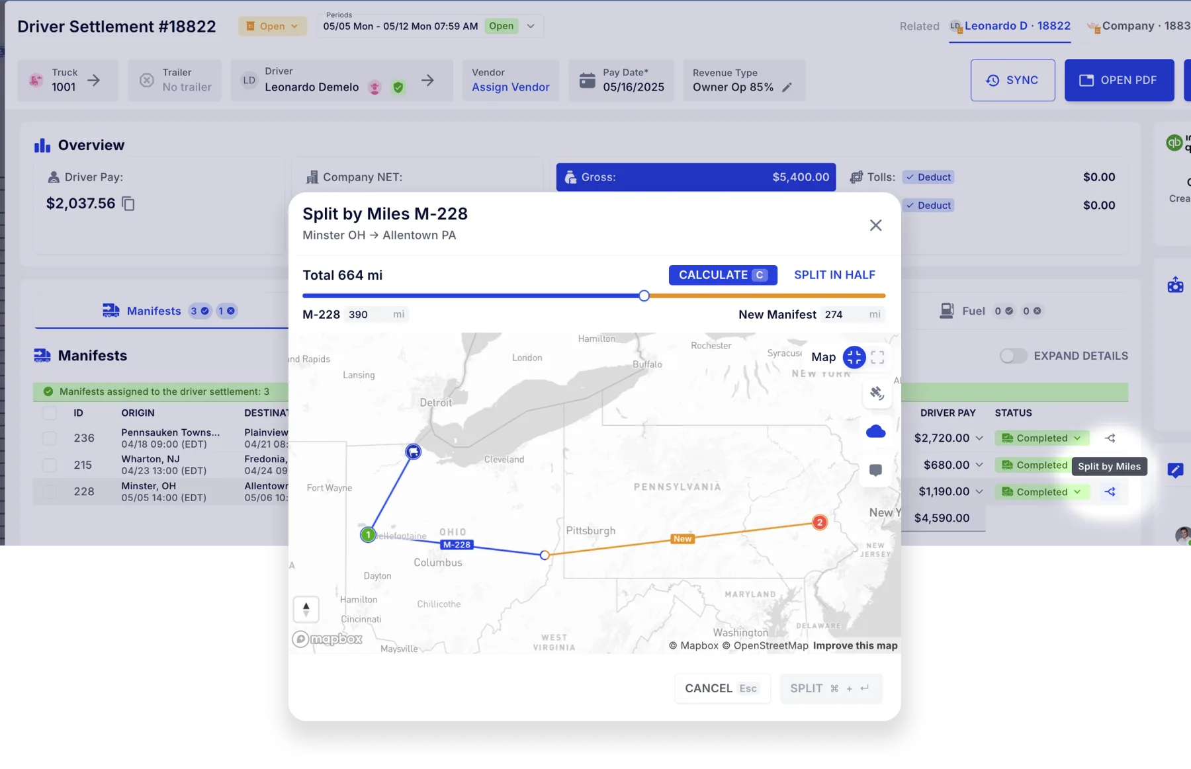Close the Split by Miles dialog
The width and height of the screenshot is (1191, 769).
[x=875, y=225]
